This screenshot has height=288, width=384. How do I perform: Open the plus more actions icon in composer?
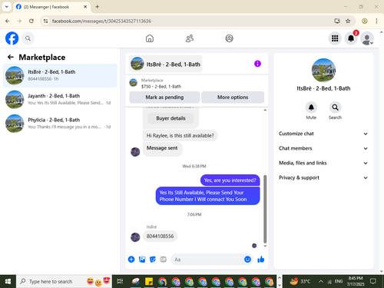[131, 260]
